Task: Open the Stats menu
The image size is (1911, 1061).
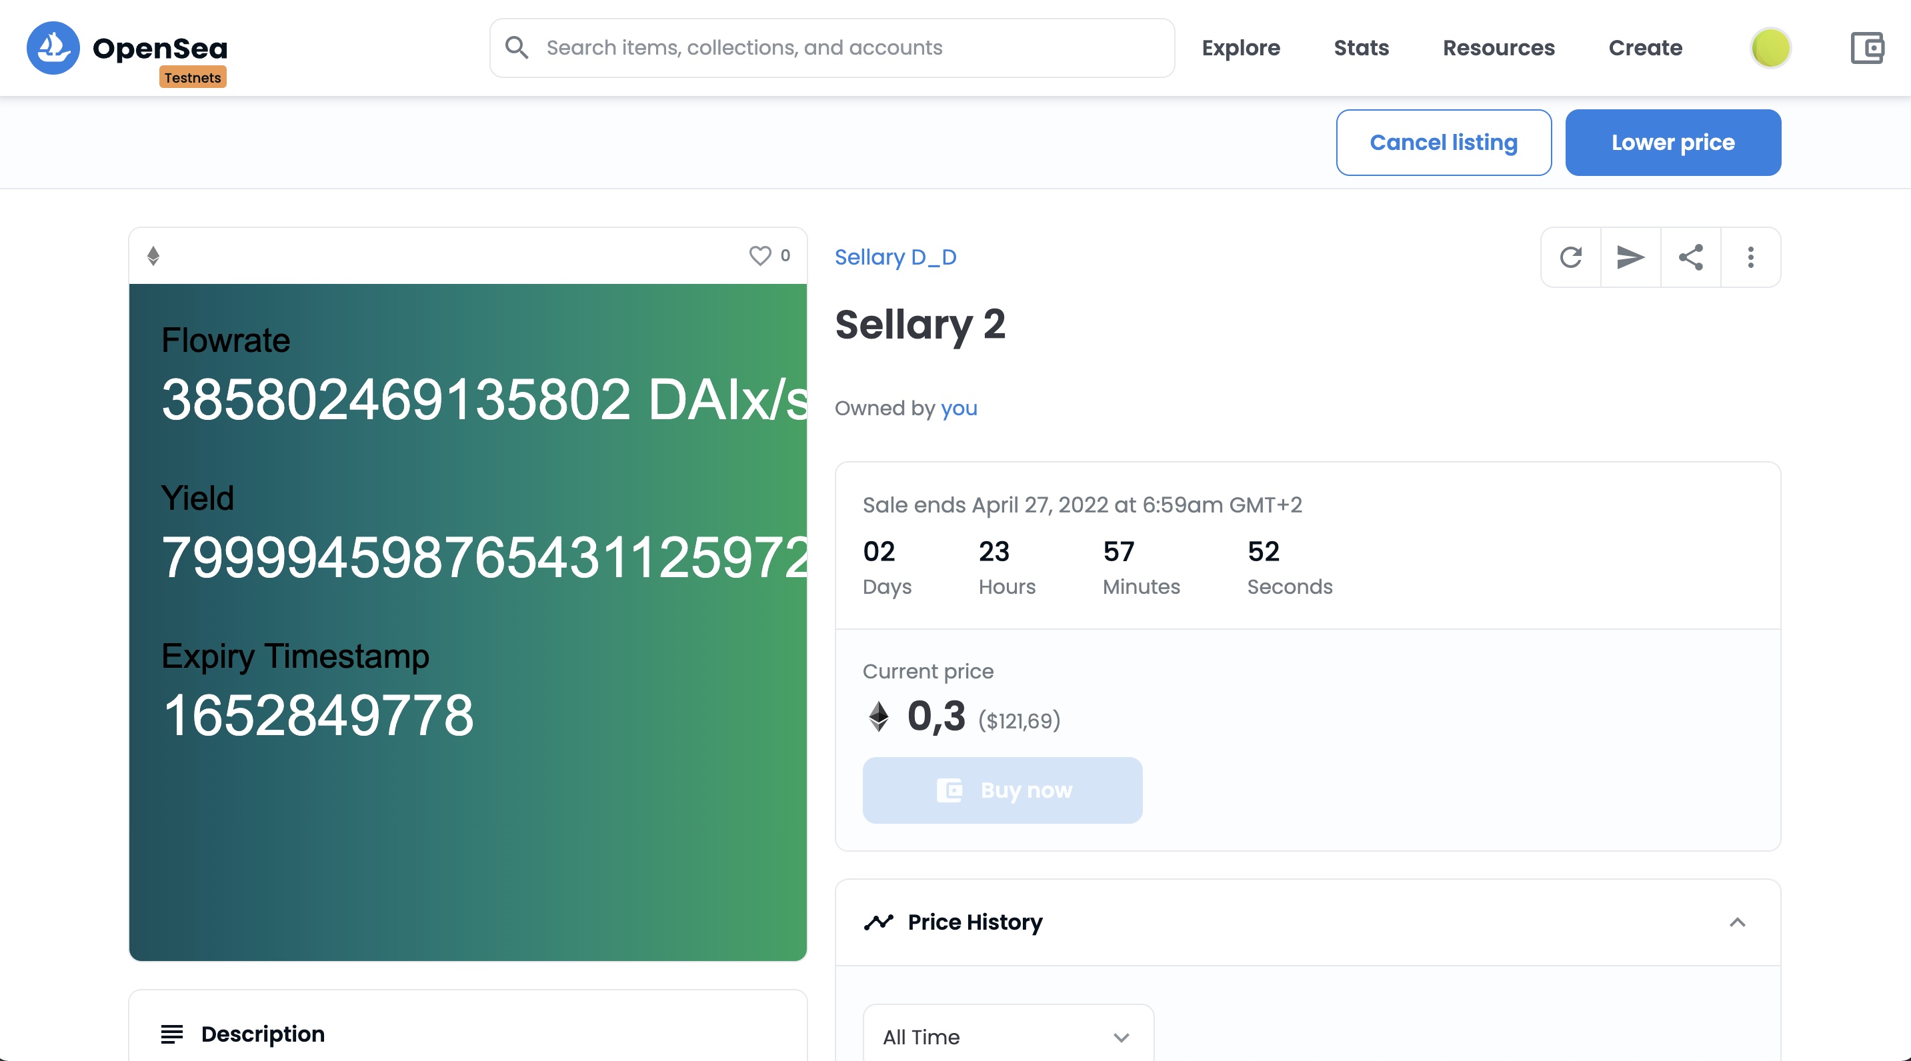Action: [1360, 48]
